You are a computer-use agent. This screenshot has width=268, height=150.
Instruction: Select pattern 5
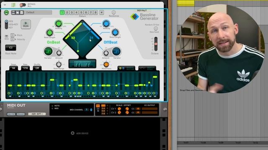click(x=81, y=12)
